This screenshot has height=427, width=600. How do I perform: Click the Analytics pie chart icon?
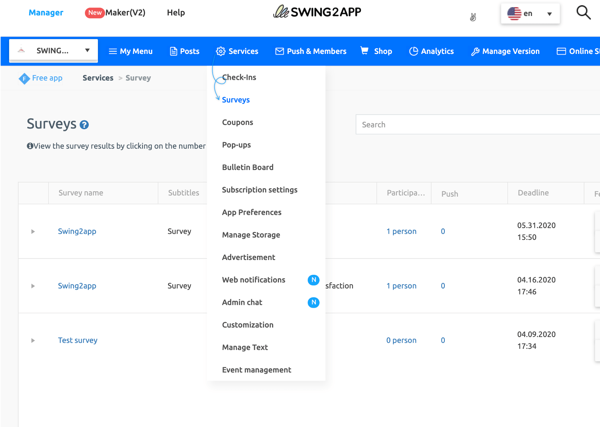coord(413,51)
